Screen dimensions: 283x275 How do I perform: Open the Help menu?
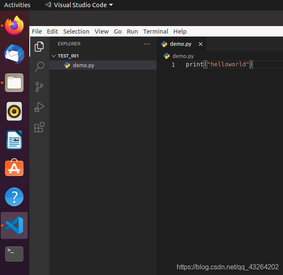click(180, 31)
